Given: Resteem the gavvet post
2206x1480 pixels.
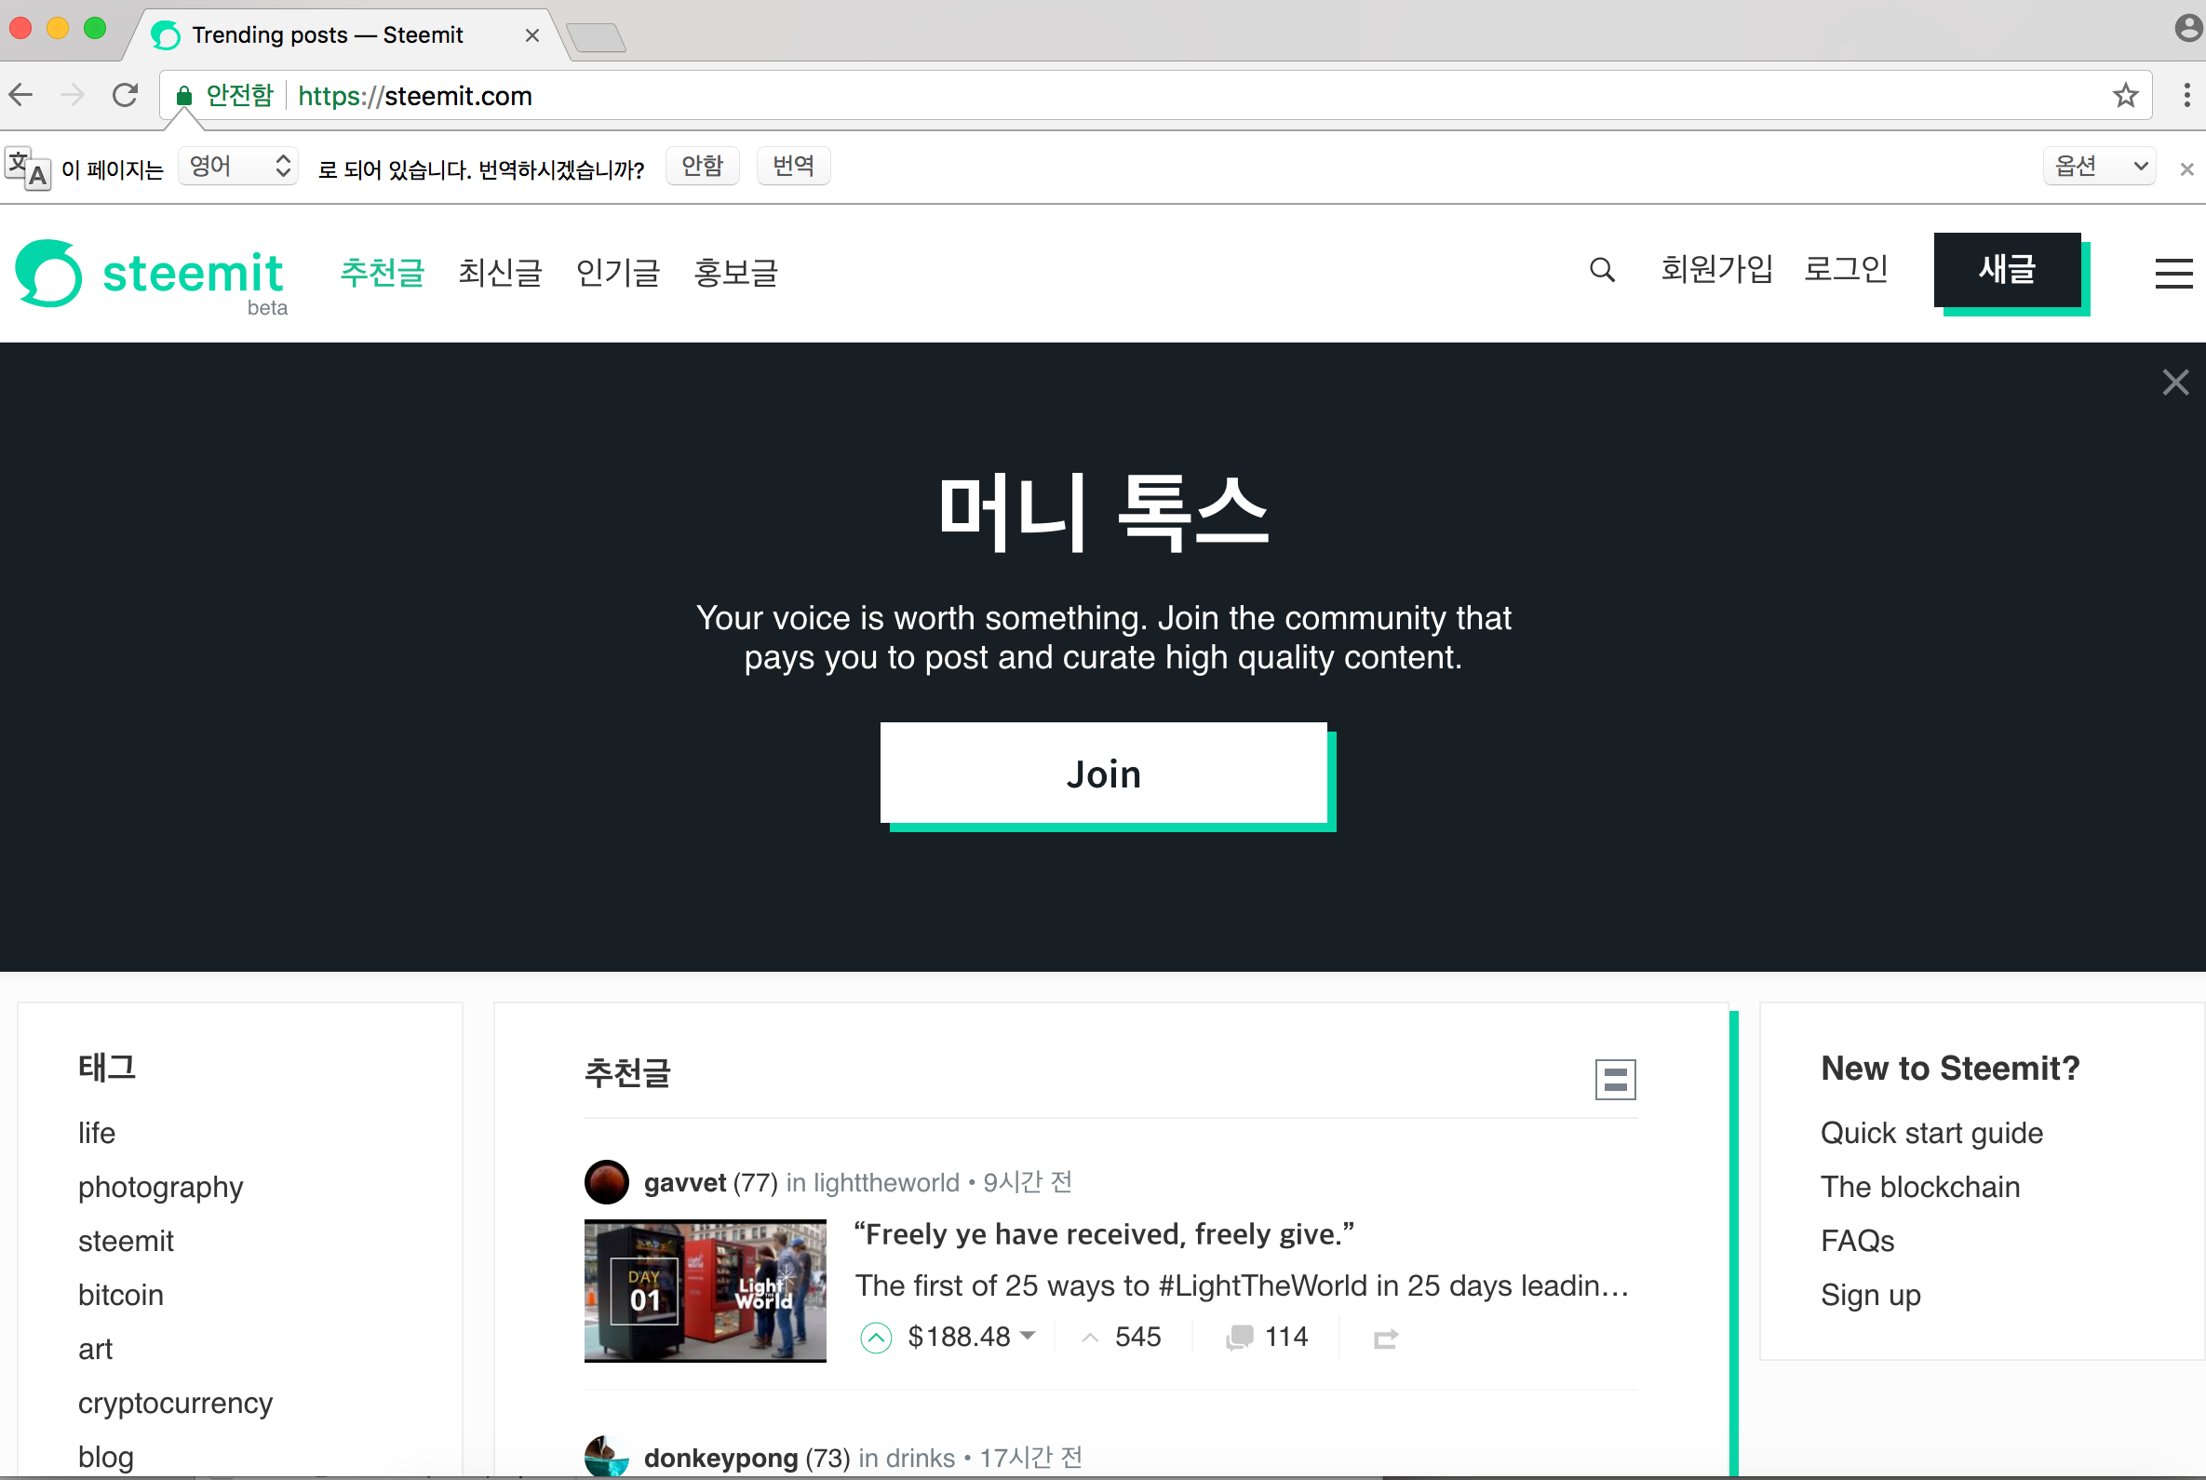Looking at the screenshot, I should (x=1385, y=1339).
